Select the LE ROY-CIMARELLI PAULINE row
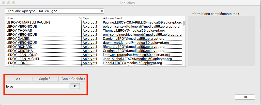The width and height of the screenshot is (261, 105). coord(94,22)
